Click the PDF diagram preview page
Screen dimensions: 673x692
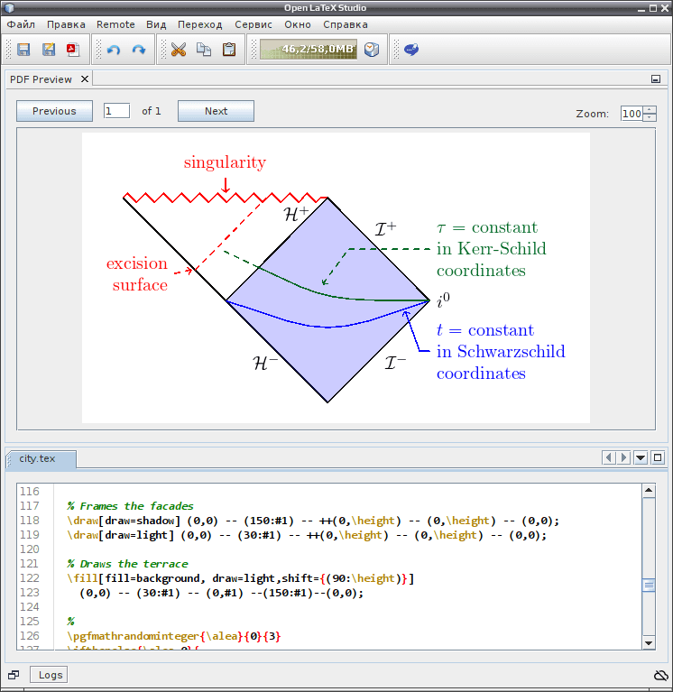336,278
